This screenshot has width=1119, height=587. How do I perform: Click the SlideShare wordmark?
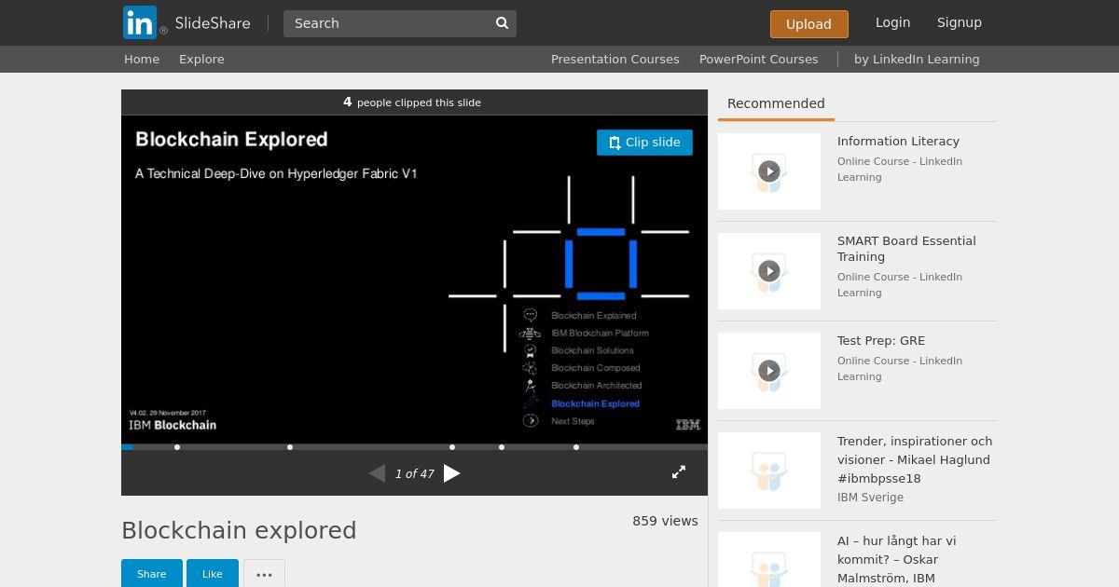click(213, 23)
